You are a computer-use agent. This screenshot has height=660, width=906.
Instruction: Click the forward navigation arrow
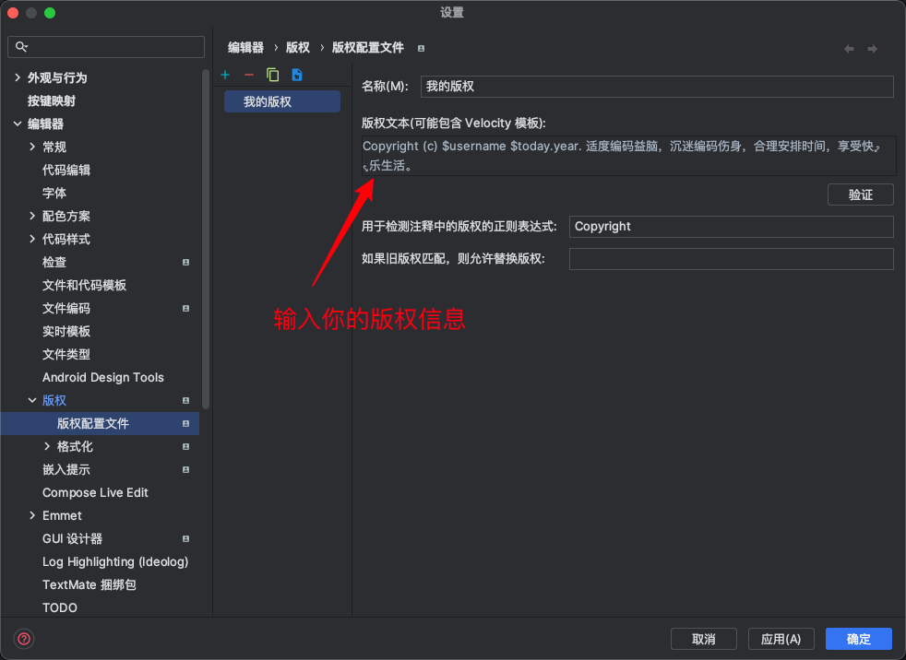click(872, 49)
